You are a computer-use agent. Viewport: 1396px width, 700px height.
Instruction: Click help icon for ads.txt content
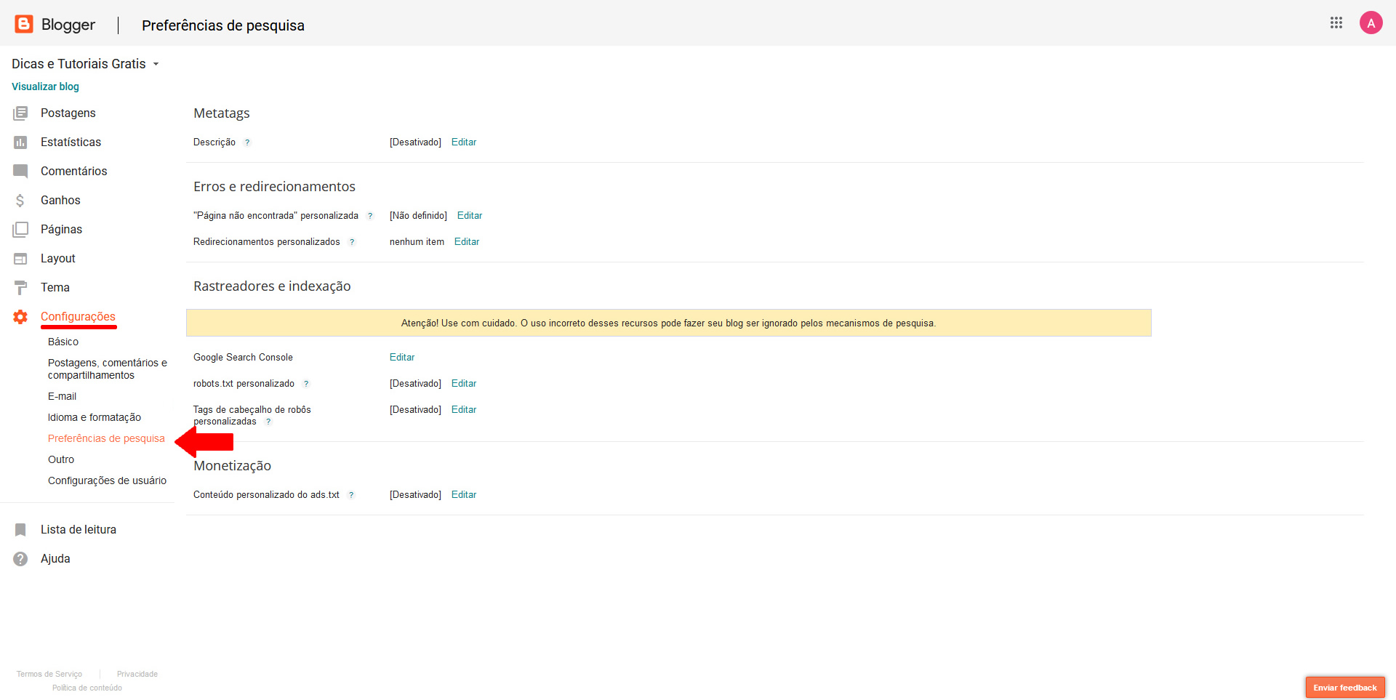[351, 495]
